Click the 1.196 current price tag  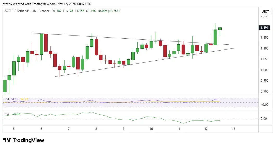coord(264,28)
